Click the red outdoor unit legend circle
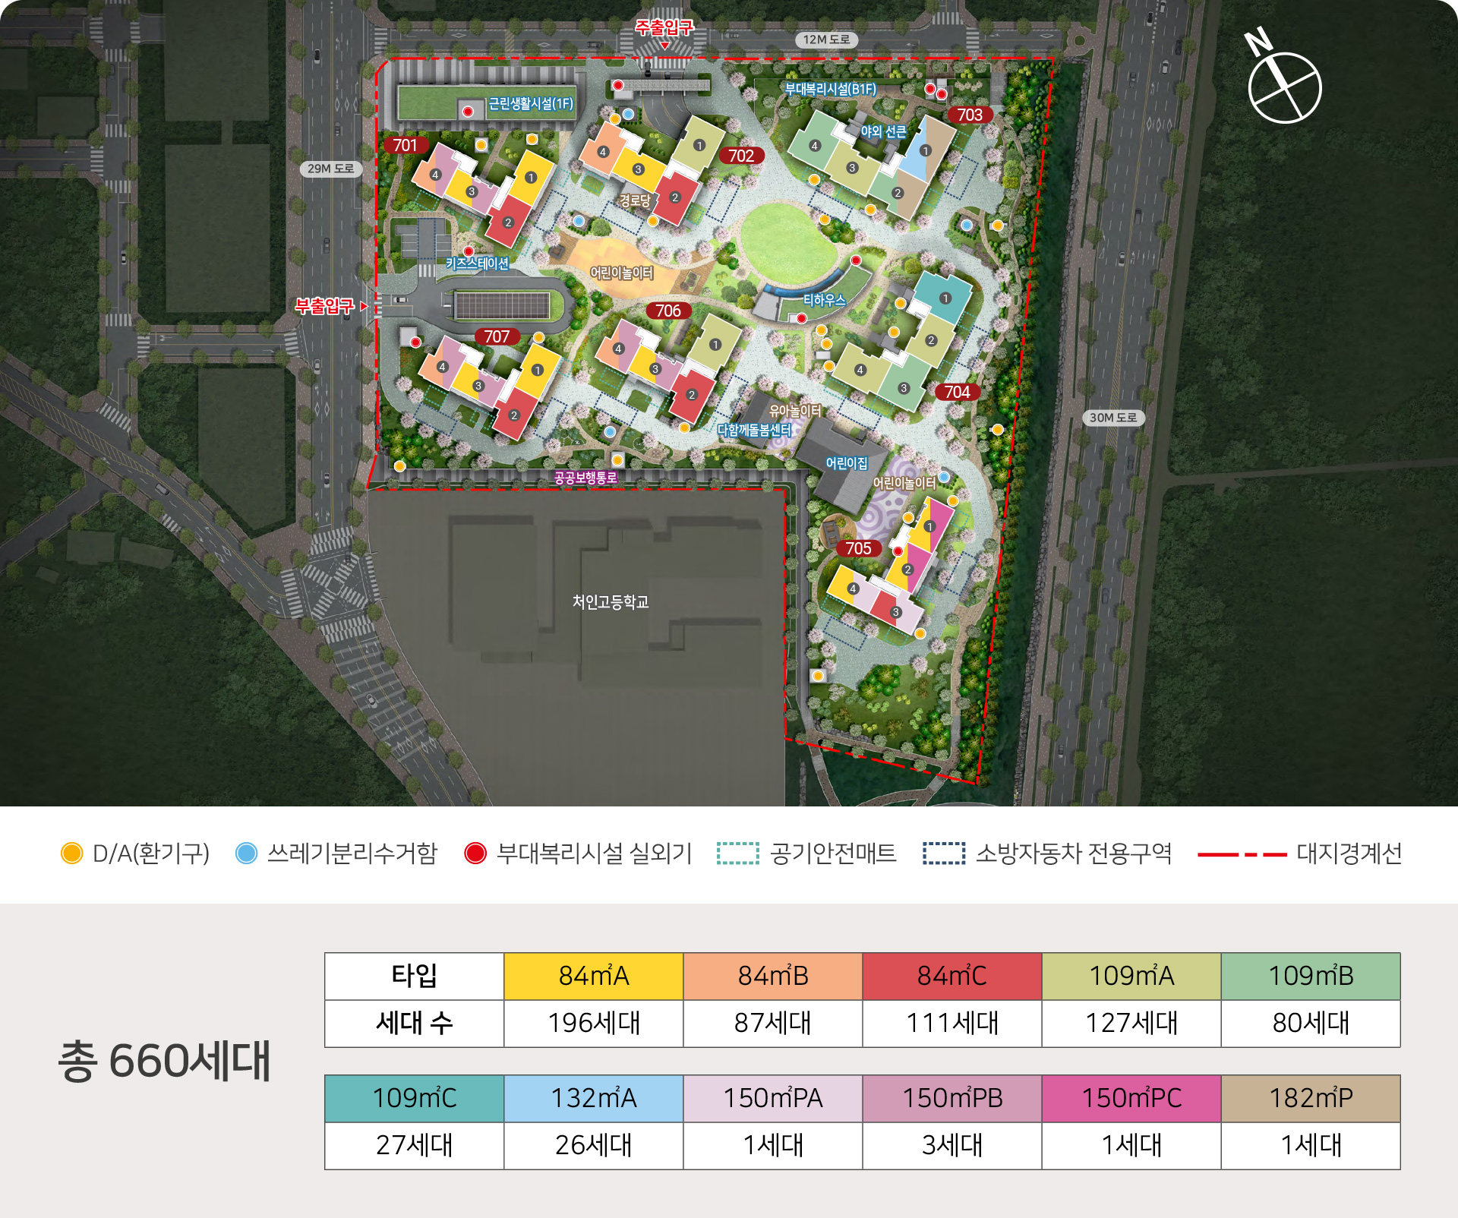This screenshot has height=1218, width=1458. click(x=475, y=853)
